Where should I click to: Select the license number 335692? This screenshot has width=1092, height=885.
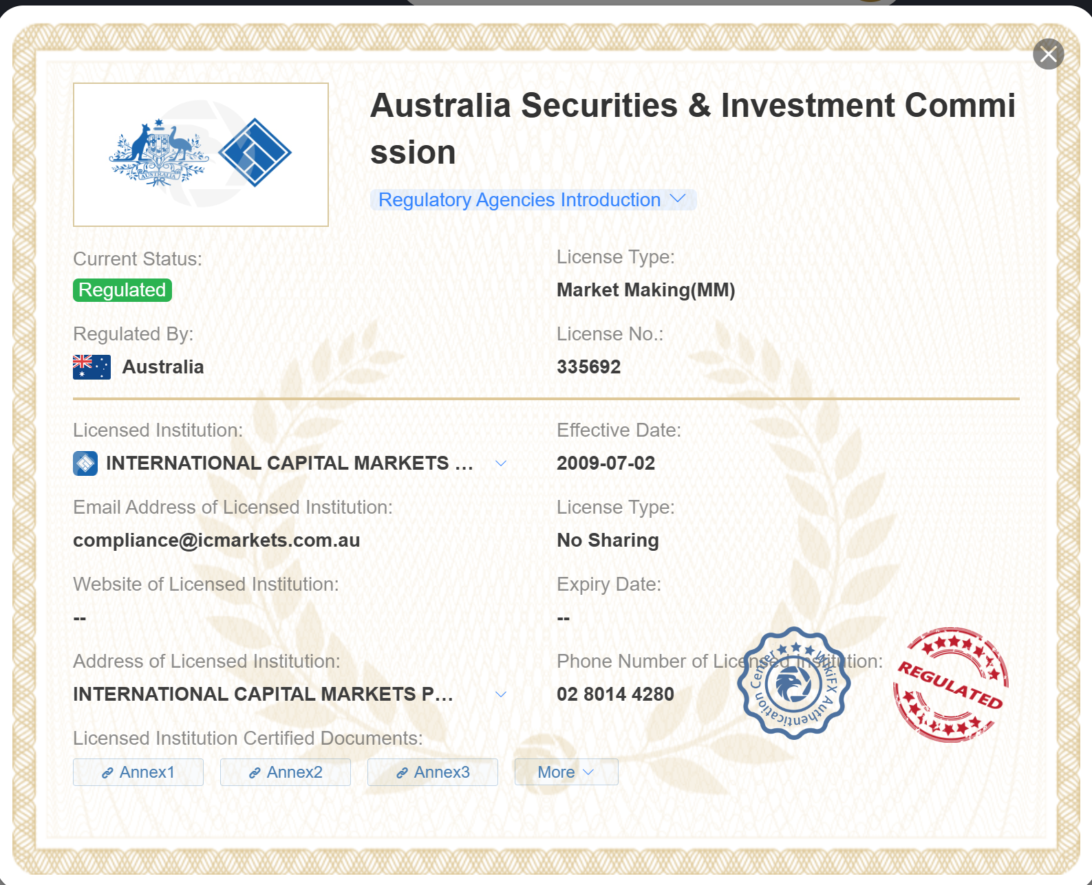(x=589, y=367)
